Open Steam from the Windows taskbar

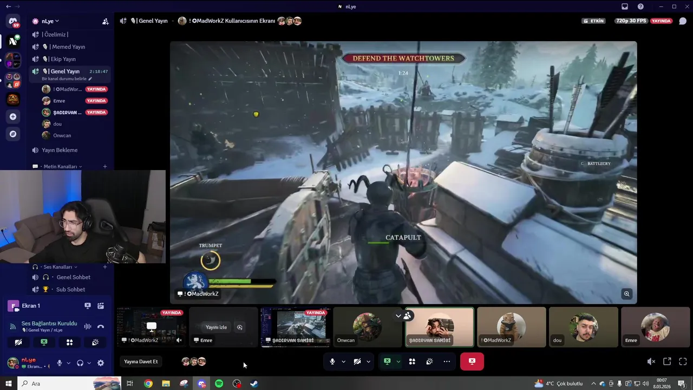254,383
